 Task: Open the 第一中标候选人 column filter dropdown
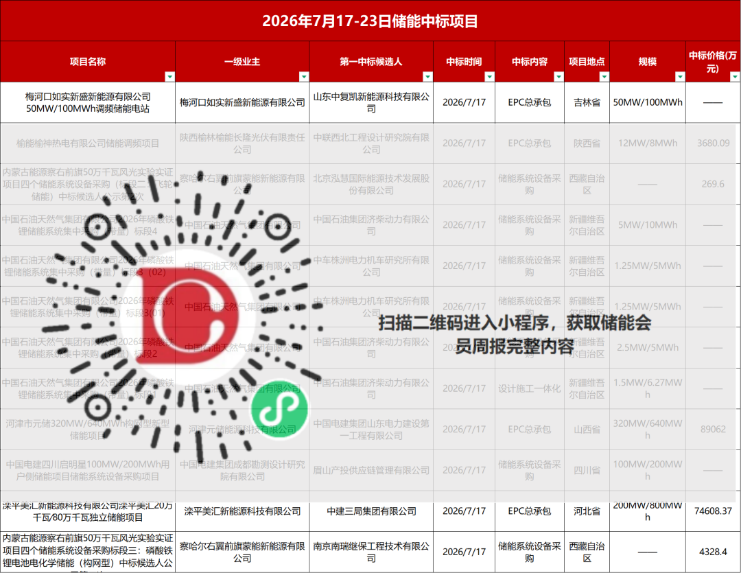pos(427,77)
